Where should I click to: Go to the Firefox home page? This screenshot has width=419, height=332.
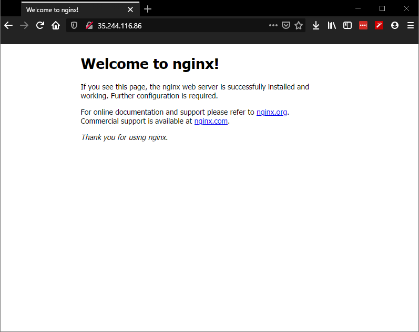(56, 25)
